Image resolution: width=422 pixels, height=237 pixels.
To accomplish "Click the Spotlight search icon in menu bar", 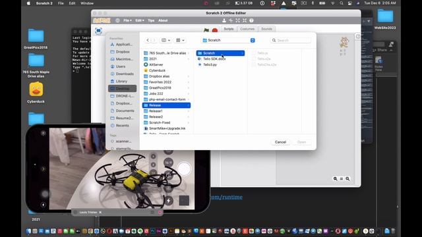I will click(x=342, y=3).
